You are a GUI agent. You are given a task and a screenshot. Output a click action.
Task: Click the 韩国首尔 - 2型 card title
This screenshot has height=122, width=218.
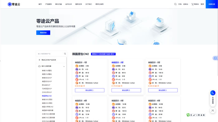(117, 63)
